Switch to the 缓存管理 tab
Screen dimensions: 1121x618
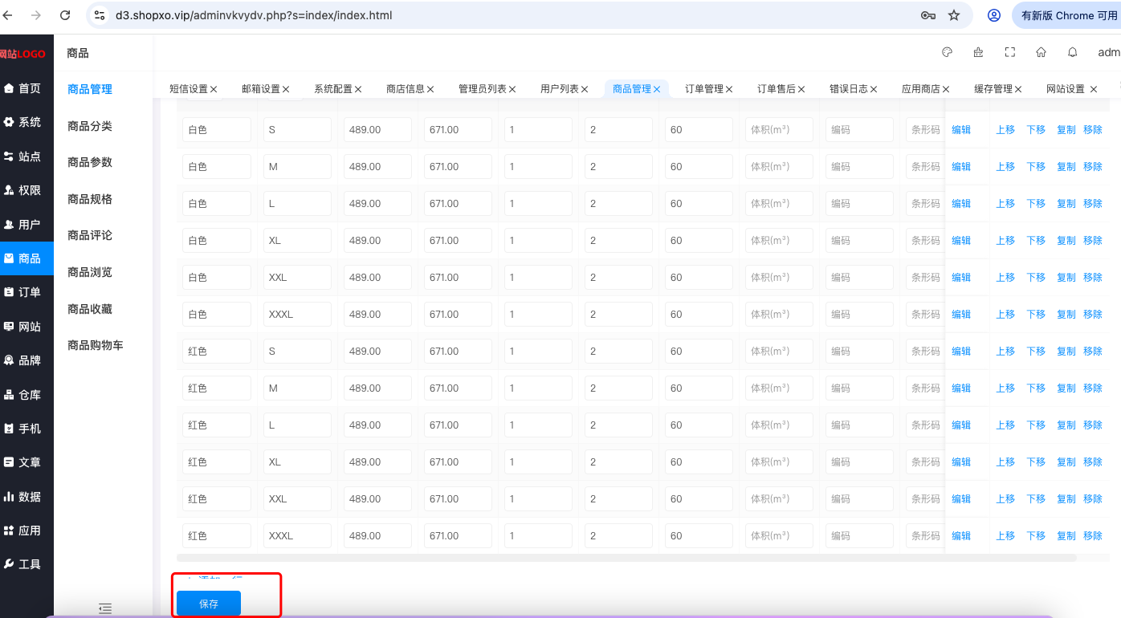point(993,89)
